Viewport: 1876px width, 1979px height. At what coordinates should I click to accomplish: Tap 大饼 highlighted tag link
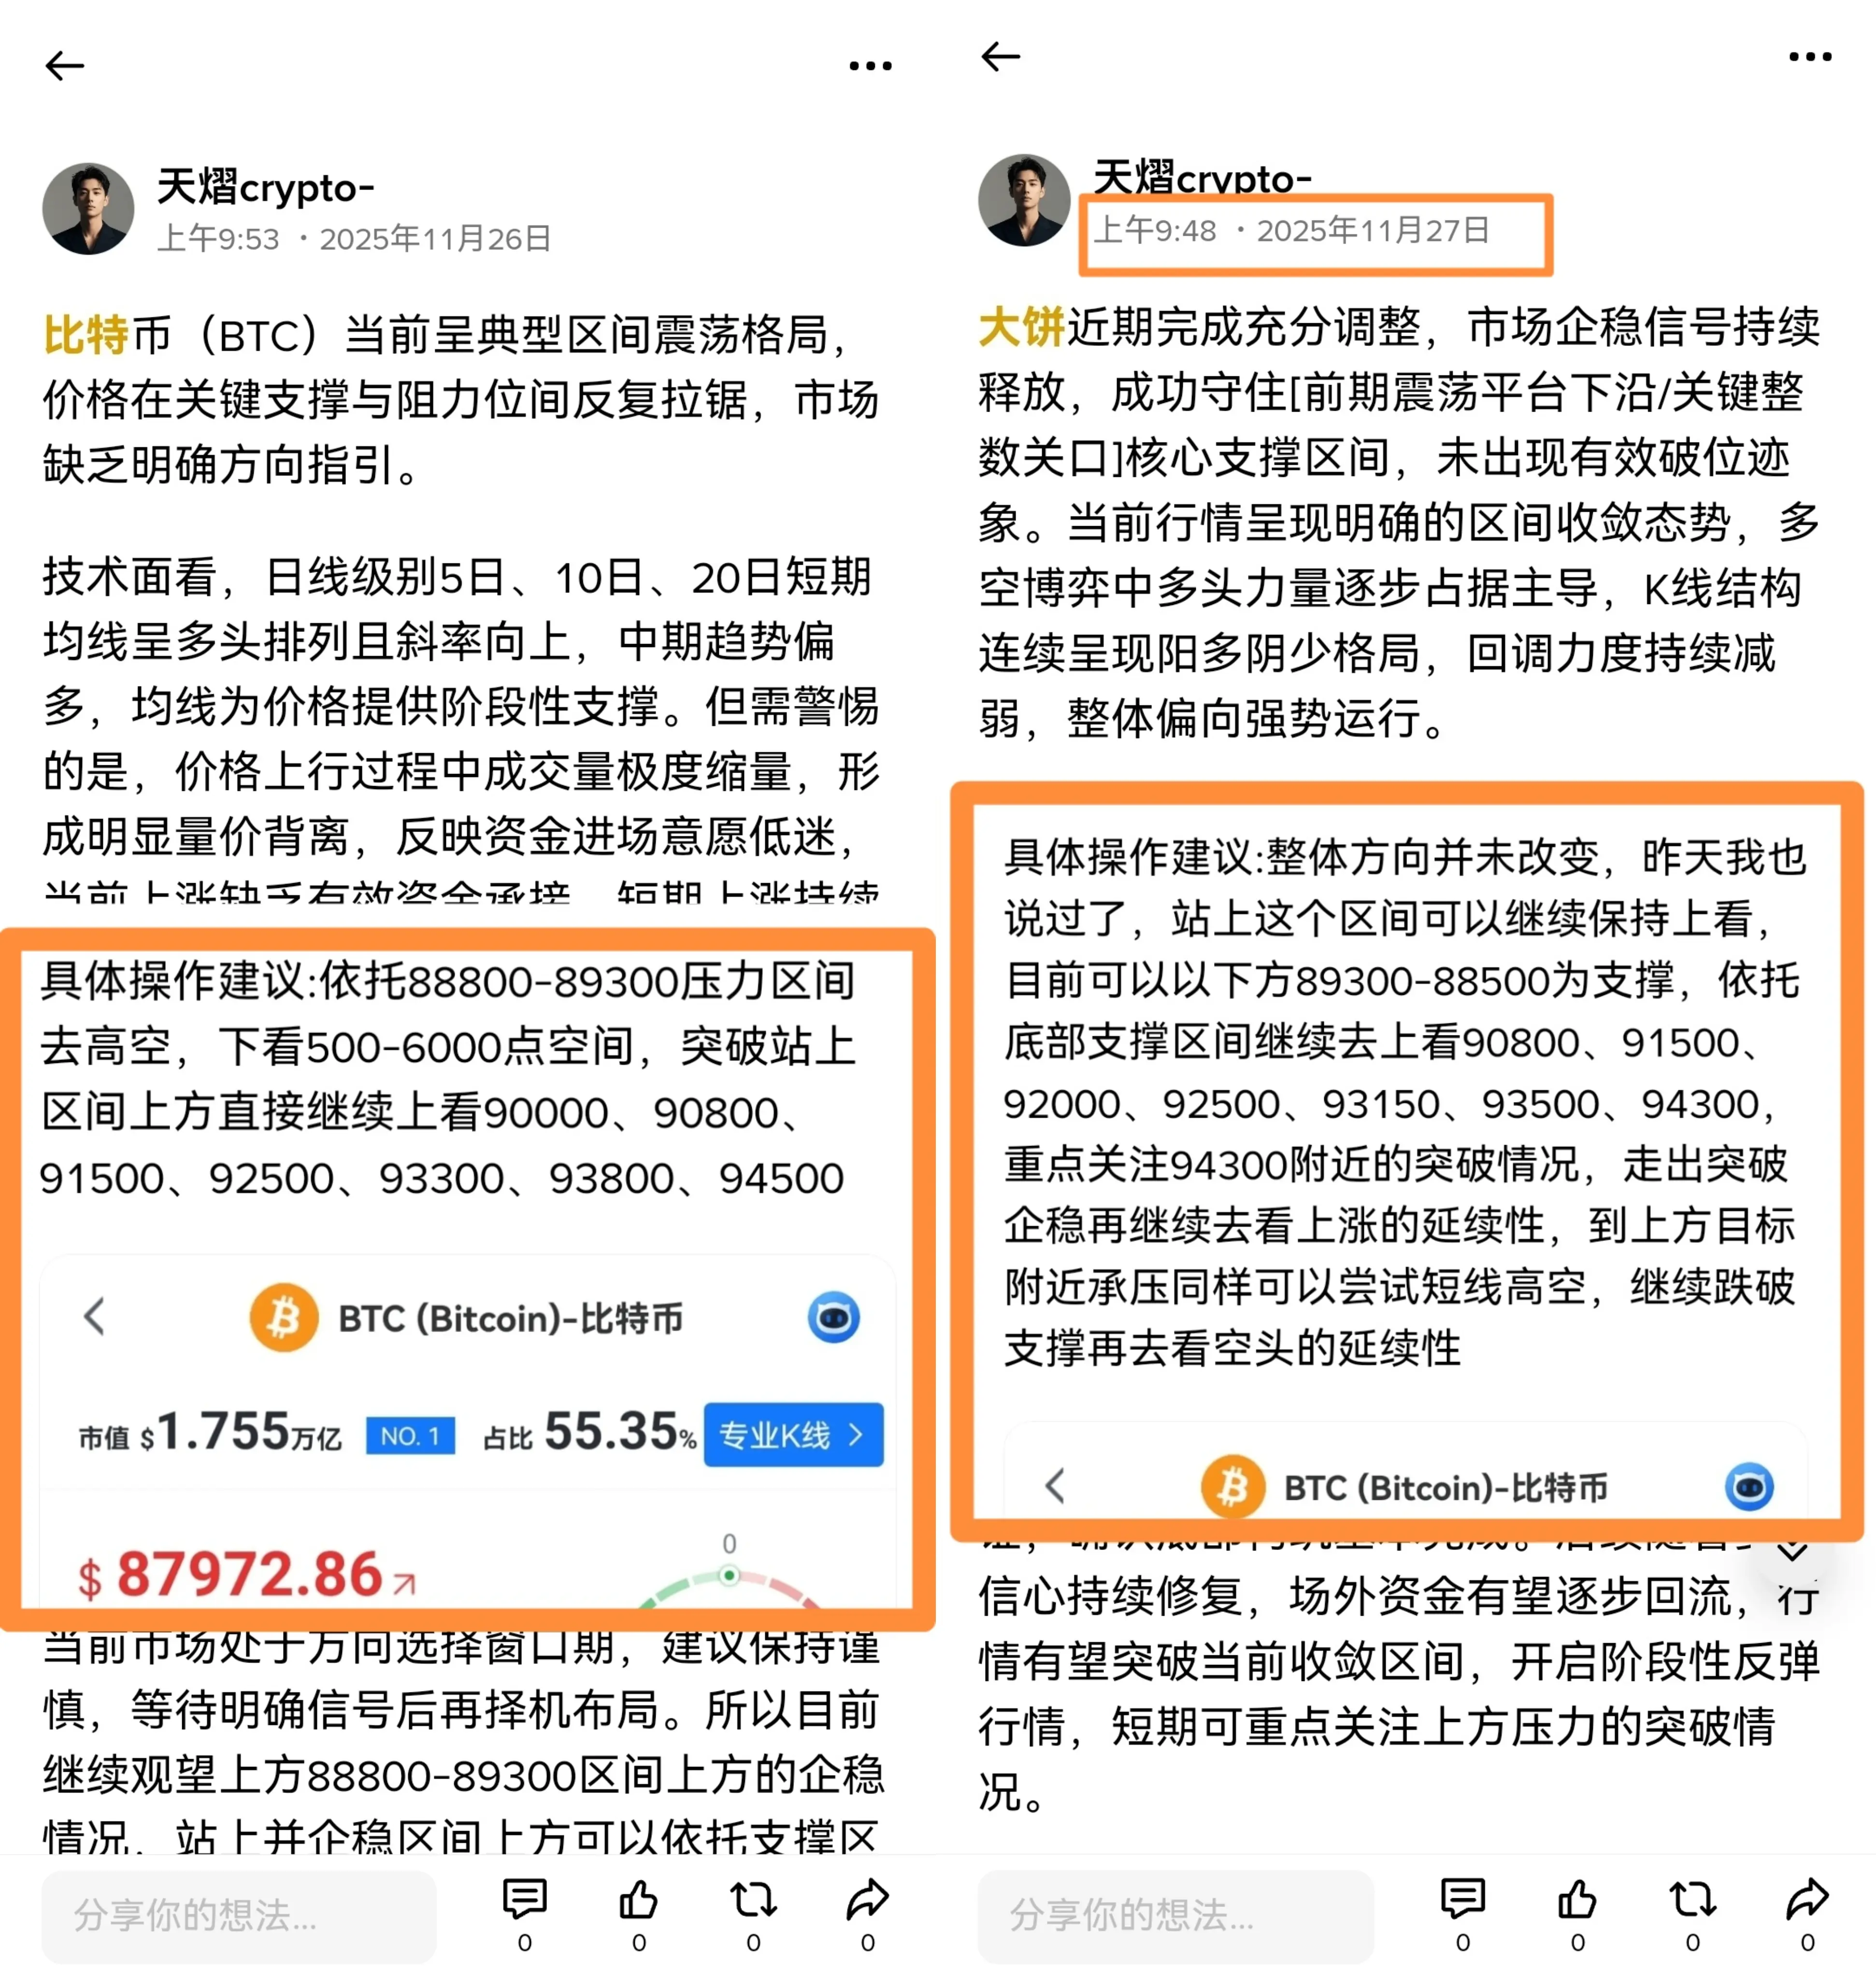tap(1022, 327)
